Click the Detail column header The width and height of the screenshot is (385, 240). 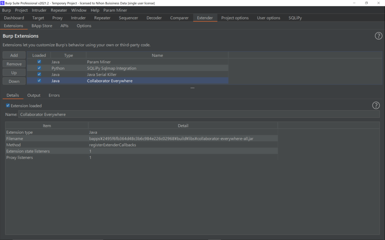pyautogui.click(x=183, y=126)
